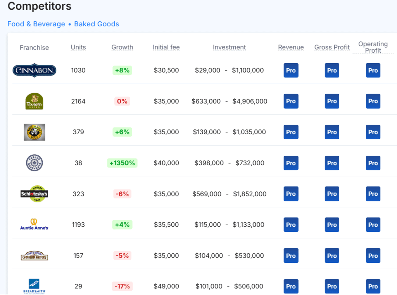Screen dimensions: 397x295
Task: Click the Investment column header
Action: pos(229,47)
